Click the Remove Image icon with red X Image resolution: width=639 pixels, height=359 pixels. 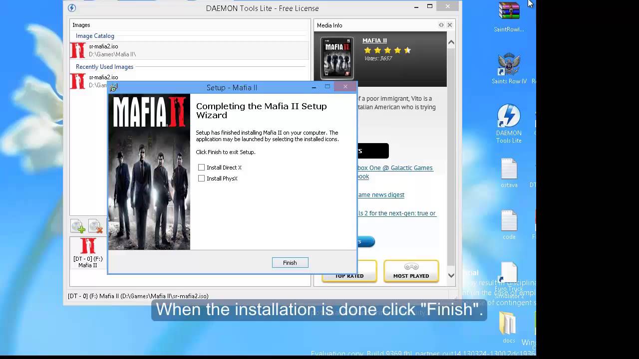pos(95,226)
